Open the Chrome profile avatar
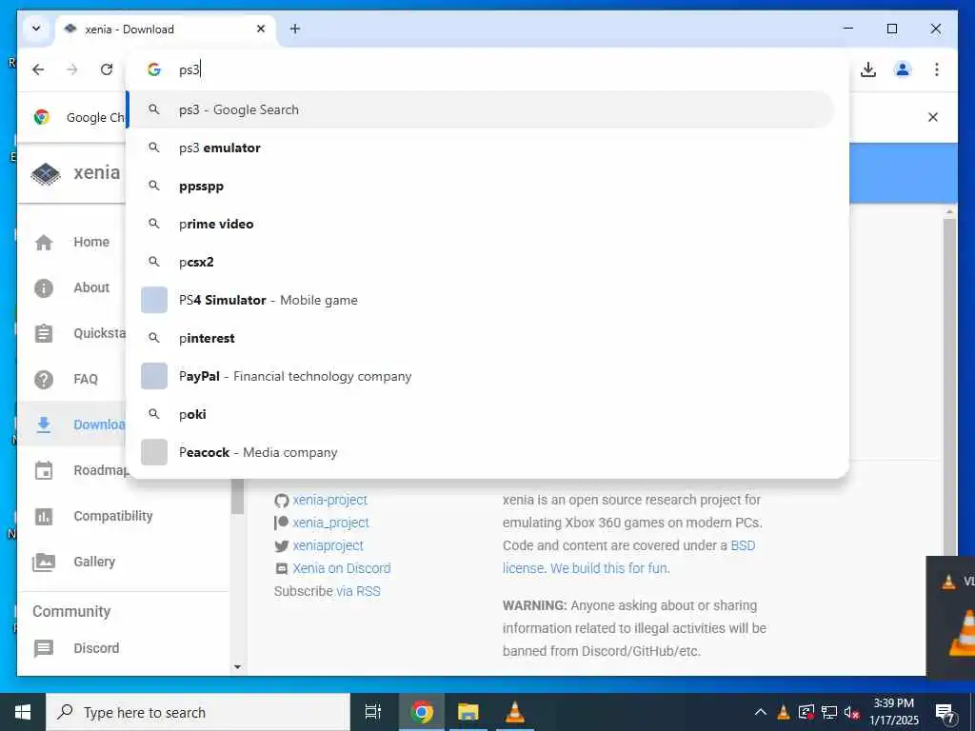This screenshot has width=975, height=731. [x=903, y=69]
